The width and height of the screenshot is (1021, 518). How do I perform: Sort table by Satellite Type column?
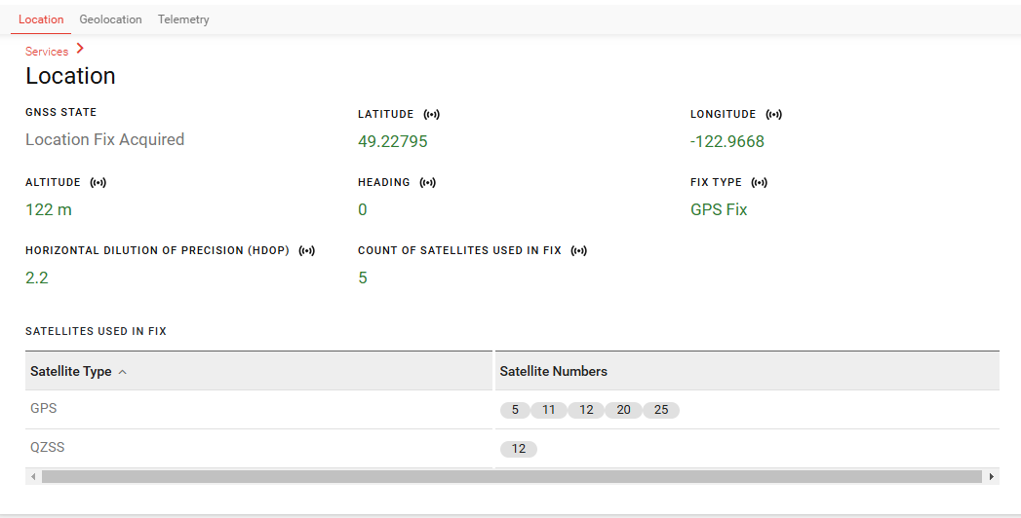(70, 372)
